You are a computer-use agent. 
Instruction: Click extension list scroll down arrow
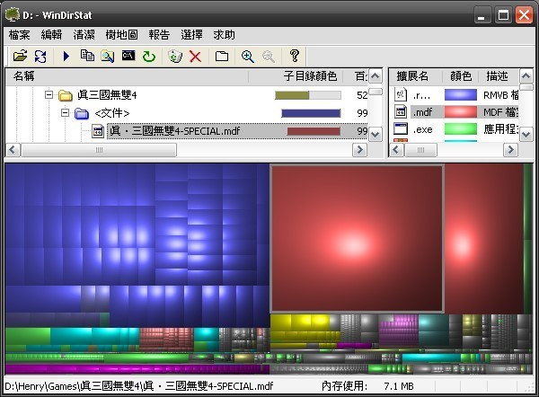[x=526, y=135]
